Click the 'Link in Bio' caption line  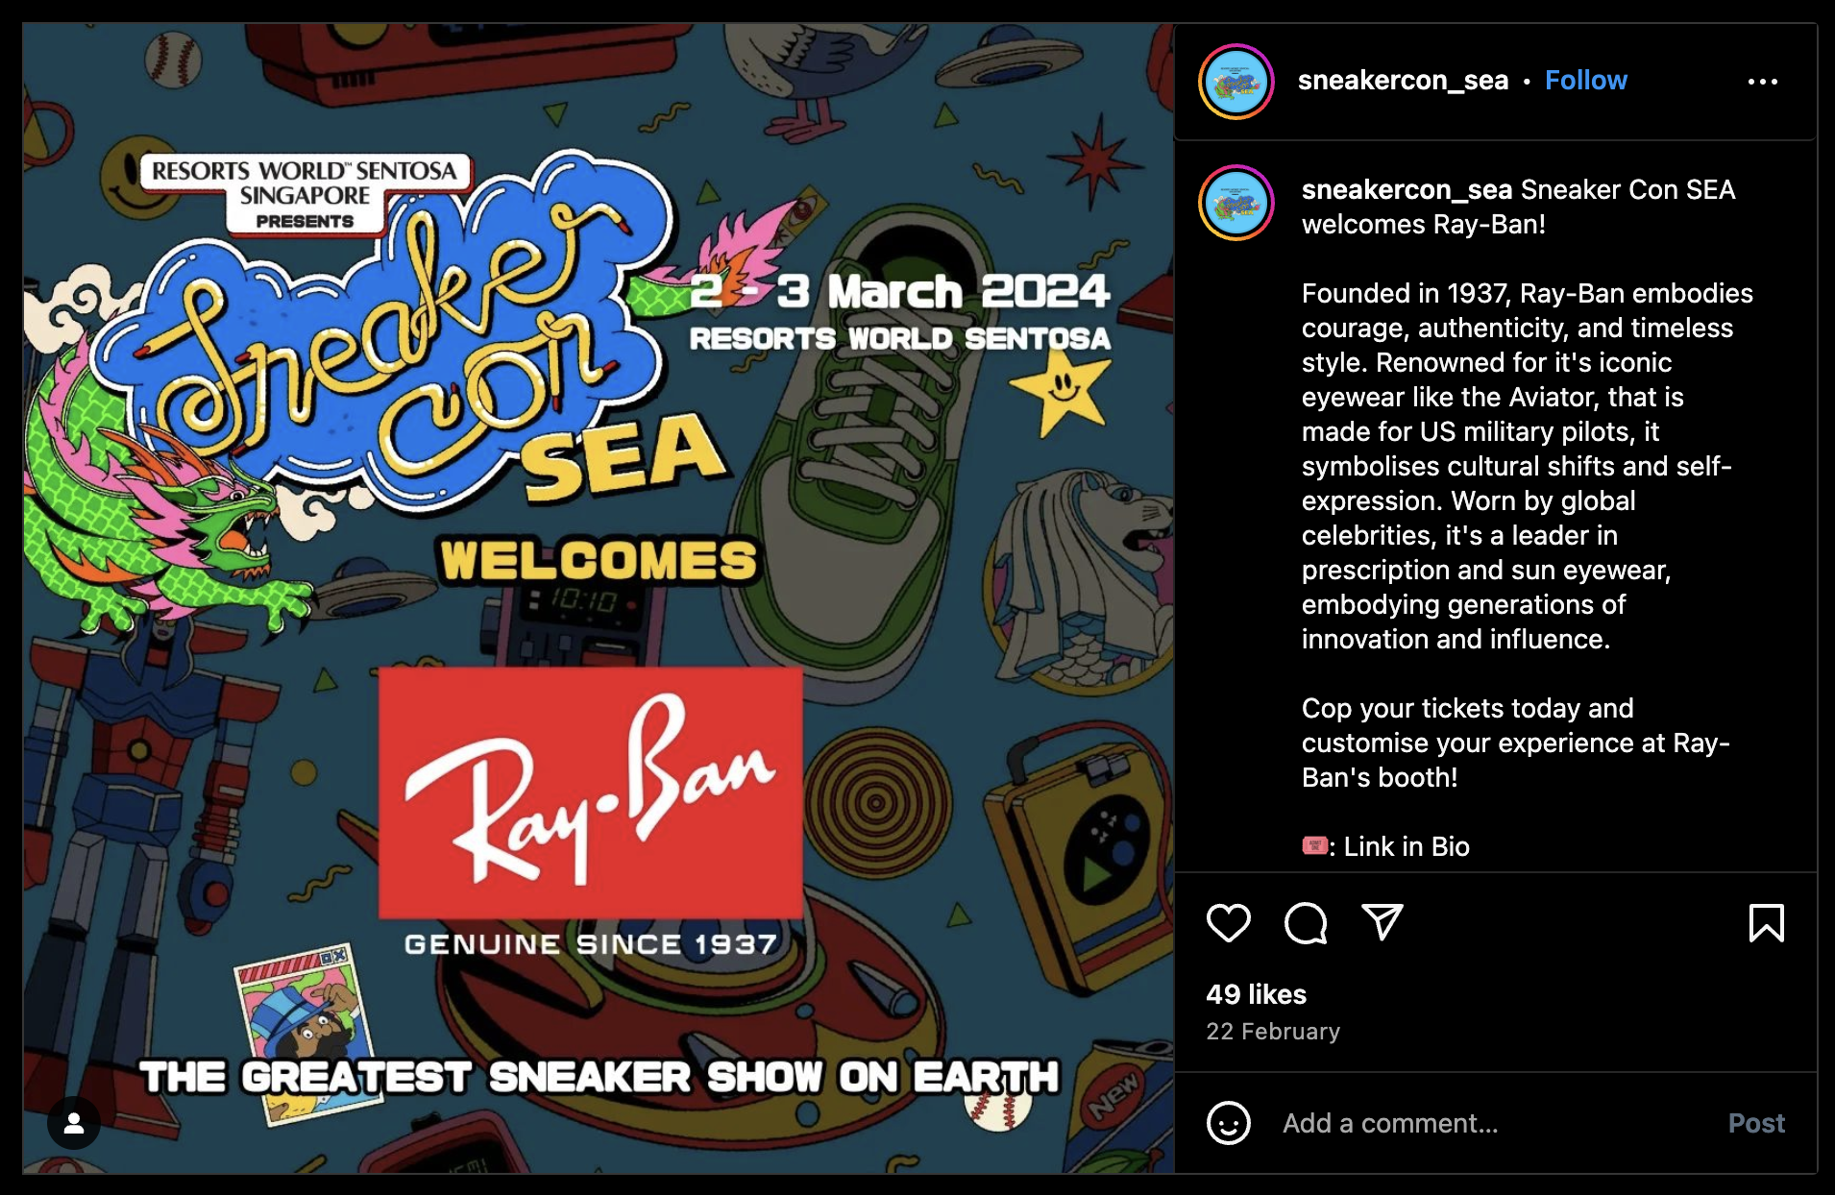(x=1406, y=846)
